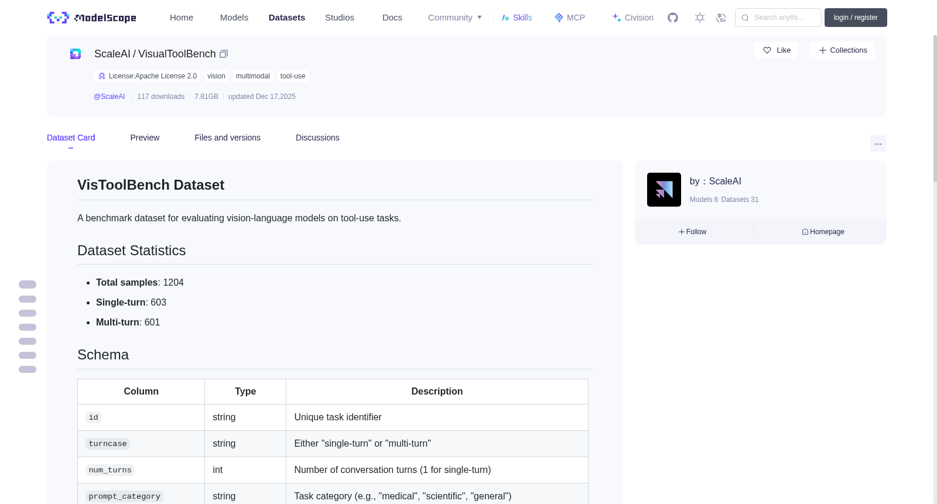Open the GitHub repository icon
Screen dimensions: 937x504
point(673,18)
